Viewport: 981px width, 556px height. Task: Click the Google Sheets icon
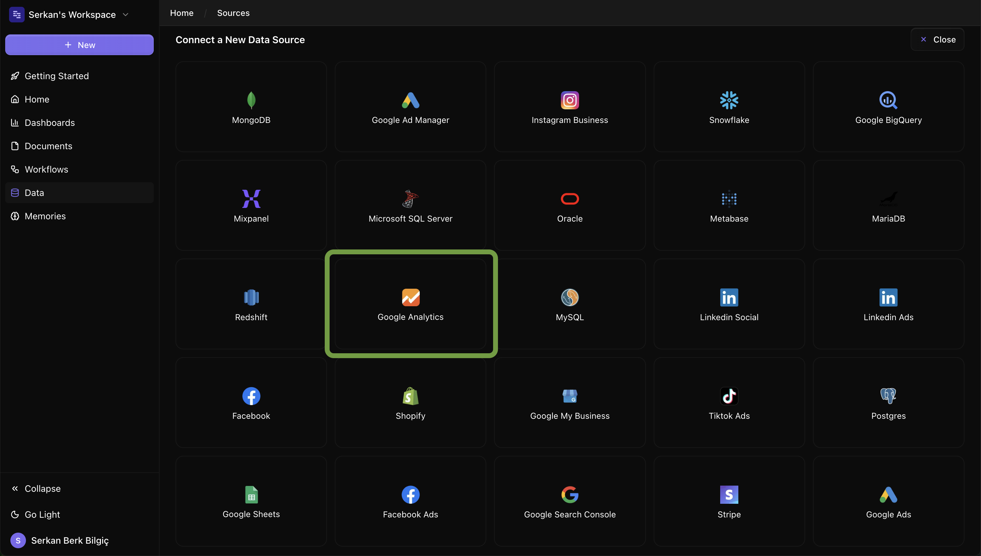tap(251, 494)
